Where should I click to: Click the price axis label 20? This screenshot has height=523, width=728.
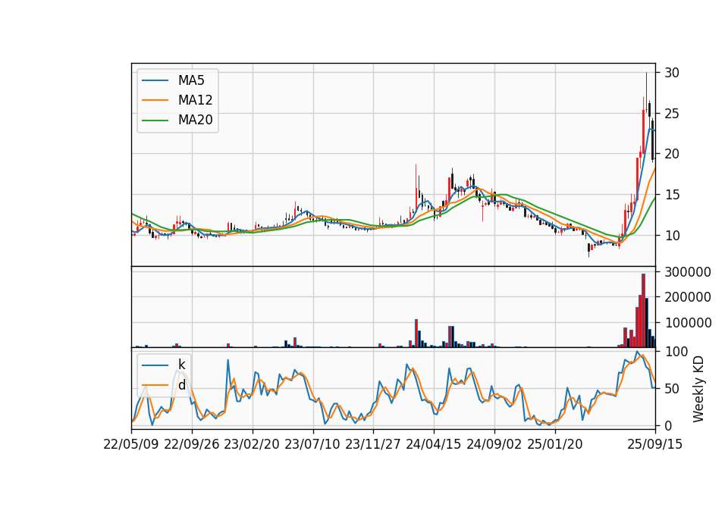pos(672,154)
